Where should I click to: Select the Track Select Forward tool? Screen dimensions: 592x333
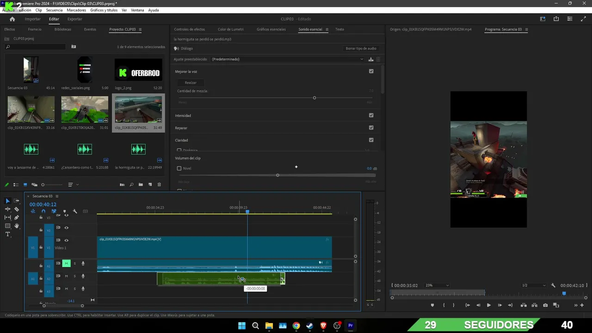click(17, 201)
